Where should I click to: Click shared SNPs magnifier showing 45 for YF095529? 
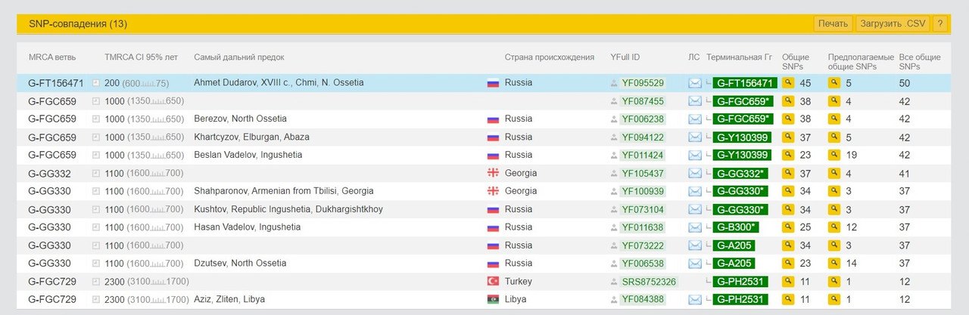(x=788, y=83)
